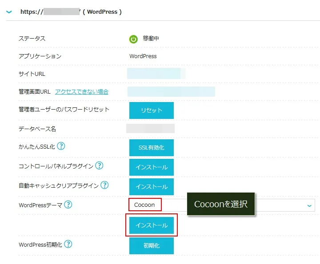Open help icon beside かんたんSSL化
Image resolution: width=320 pixels, height=264 pixels.
click(61, 146)
